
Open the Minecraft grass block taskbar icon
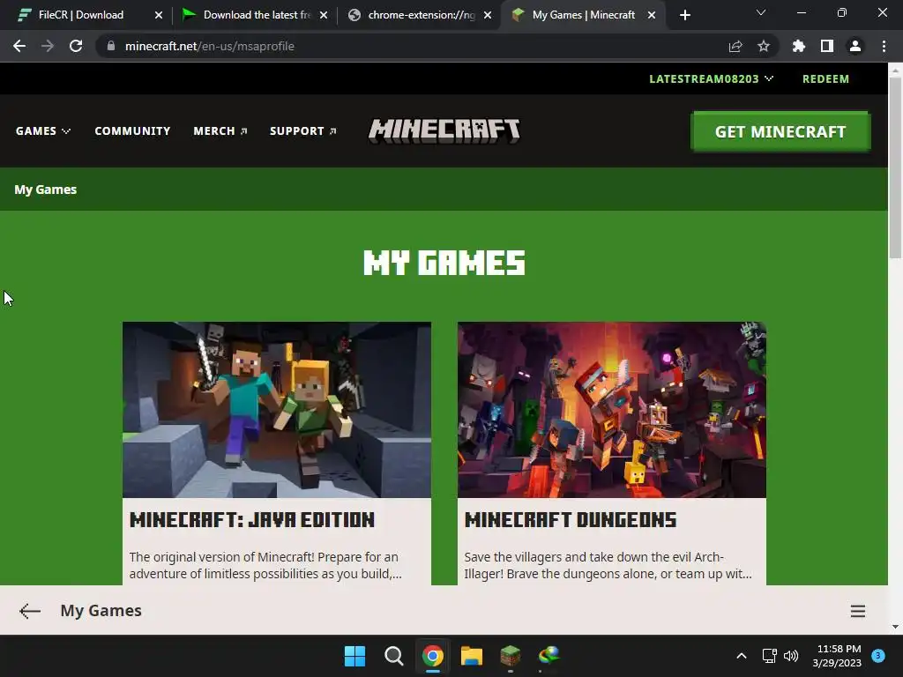point(511,656)
